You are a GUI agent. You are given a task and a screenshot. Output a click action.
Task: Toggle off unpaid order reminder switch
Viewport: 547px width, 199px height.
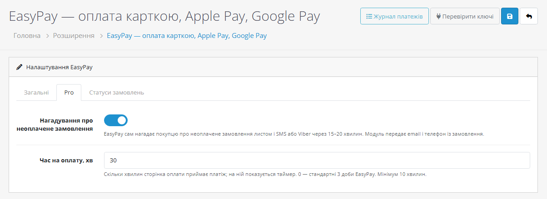coord(116,120)
